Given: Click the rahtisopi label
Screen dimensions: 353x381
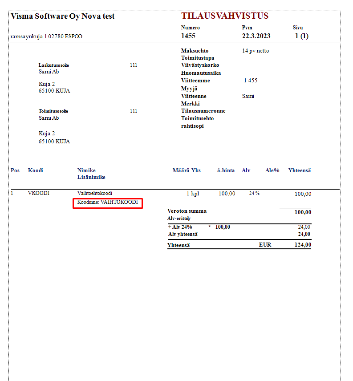Looking at the screenshot, I should pos(192,126).
